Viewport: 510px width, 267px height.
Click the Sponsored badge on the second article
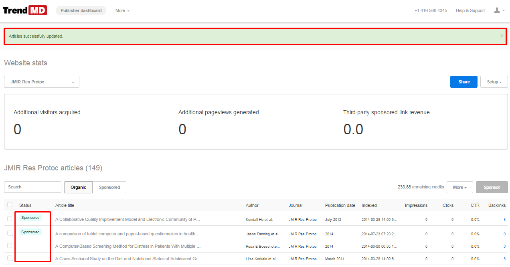click(30, 232)
